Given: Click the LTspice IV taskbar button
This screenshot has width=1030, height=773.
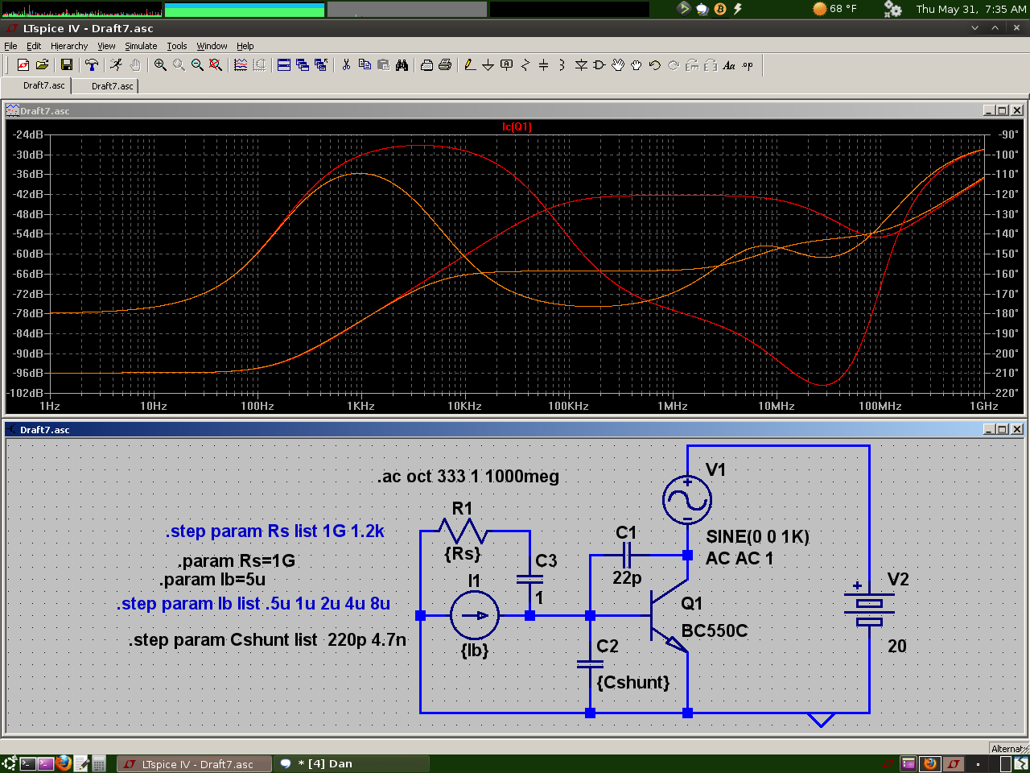Looking at the screenshot, I should pyautogui.click(x=193, y=764).
